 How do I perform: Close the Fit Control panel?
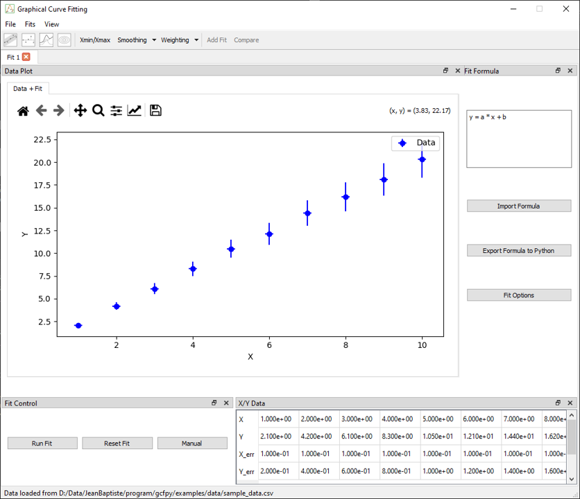click(226, 403)
